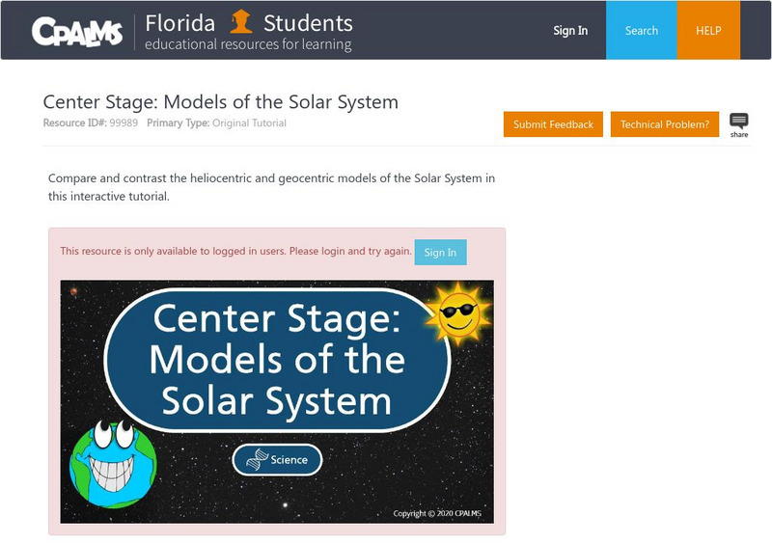772x543 pixels.
Task: Open Sign In from top navigation
Action: click(570, 31)
